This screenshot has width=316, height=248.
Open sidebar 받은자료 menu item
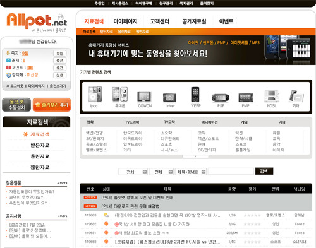click(x=40, y=145)
